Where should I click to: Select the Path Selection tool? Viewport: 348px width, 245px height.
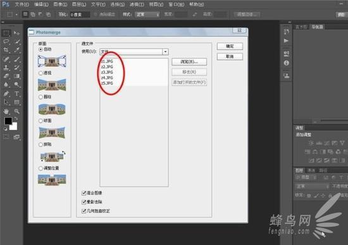pos(6,102)
